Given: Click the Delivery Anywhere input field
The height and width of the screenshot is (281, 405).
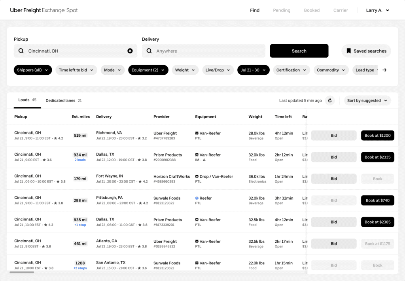Looking at the screenshot, I should pos(208,51).
